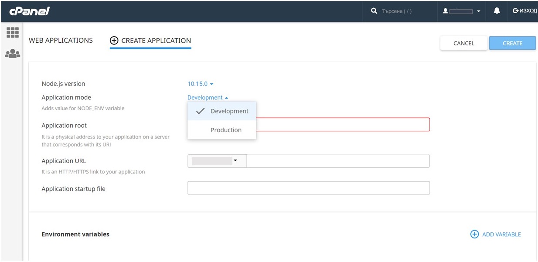Image resolution: width=538 pixels, height=262 pixels.
Task: Click the search magnifier icon
Action: (x=374, y=11)
